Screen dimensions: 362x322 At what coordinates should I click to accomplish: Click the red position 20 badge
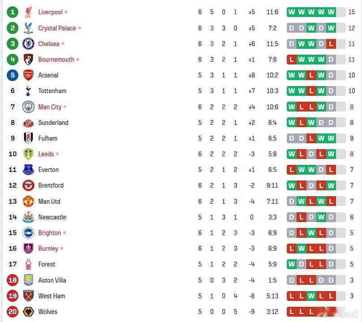click(13, 312)
